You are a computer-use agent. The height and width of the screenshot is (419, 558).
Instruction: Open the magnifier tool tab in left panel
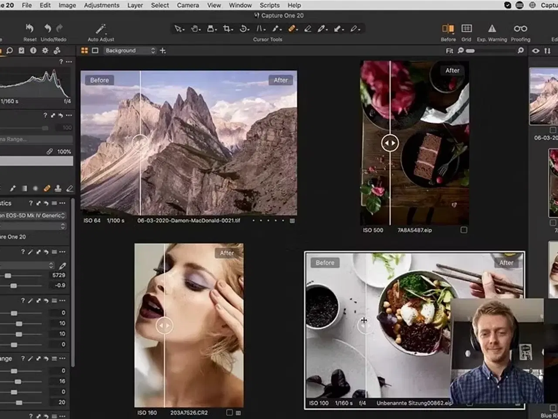[9, 51]
